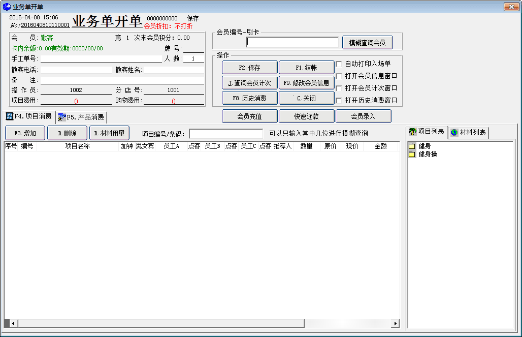The width and height of the screenshot is (522, 337).
Task: Click the 会员编号 card input field
Action: click(292, 43)
